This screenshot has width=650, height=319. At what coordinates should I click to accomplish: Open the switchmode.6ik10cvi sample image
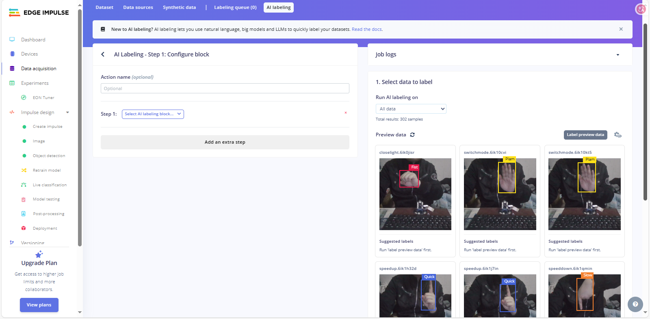[500, 194]
